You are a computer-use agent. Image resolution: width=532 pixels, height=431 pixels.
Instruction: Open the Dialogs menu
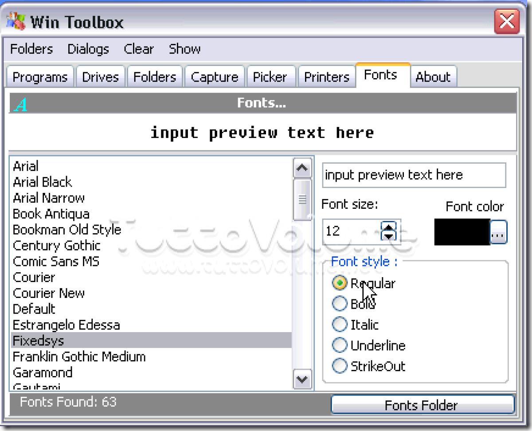(x=88, y=49)
